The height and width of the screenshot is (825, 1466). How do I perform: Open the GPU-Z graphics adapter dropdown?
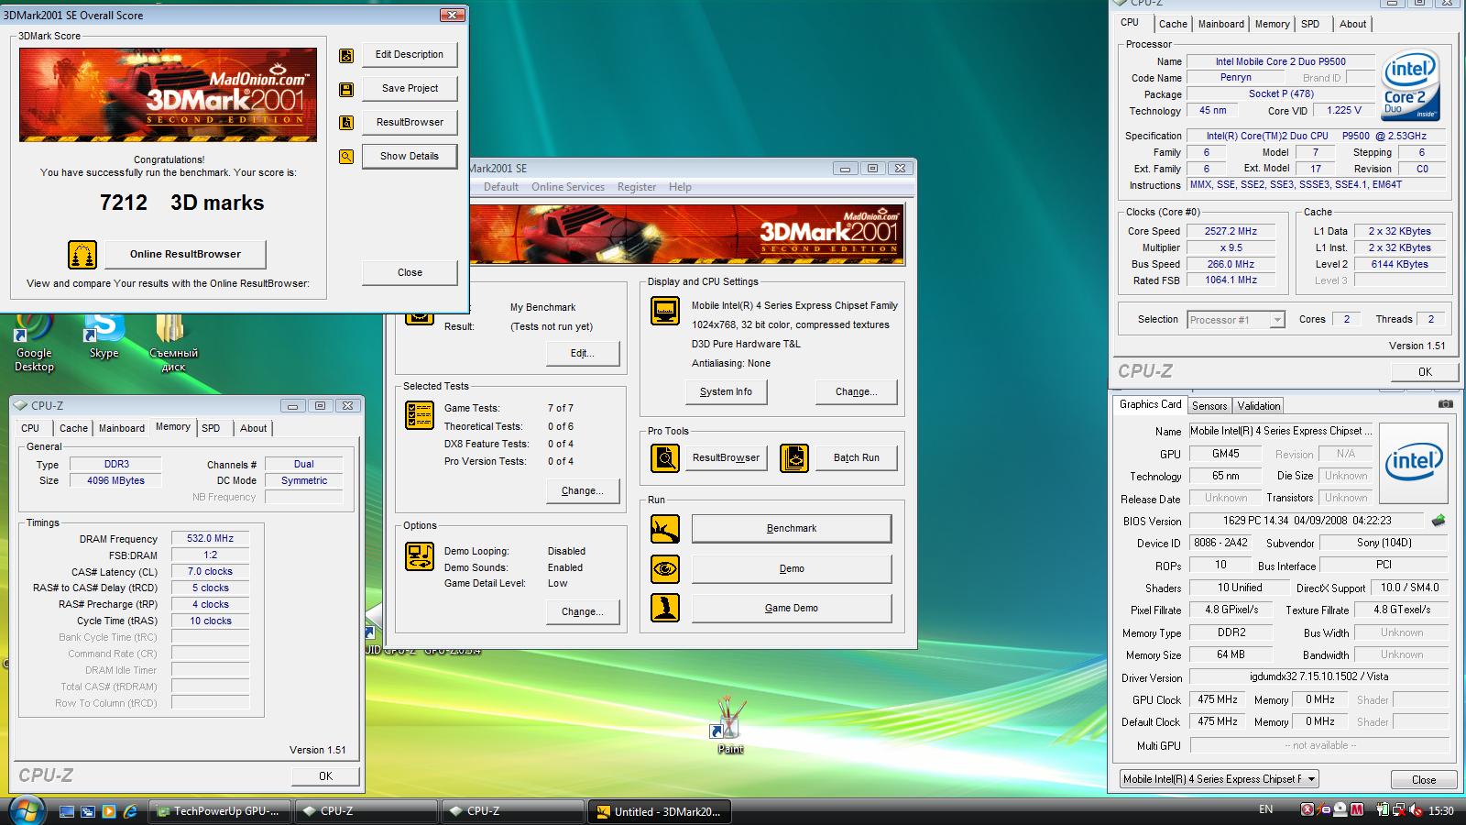tap(1219, 779)
